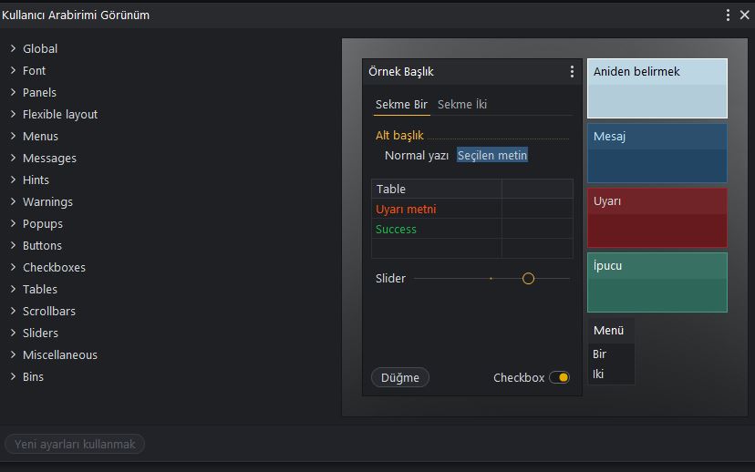Open the window's three-dot options menu
The image size is (755, 472).
728,15
